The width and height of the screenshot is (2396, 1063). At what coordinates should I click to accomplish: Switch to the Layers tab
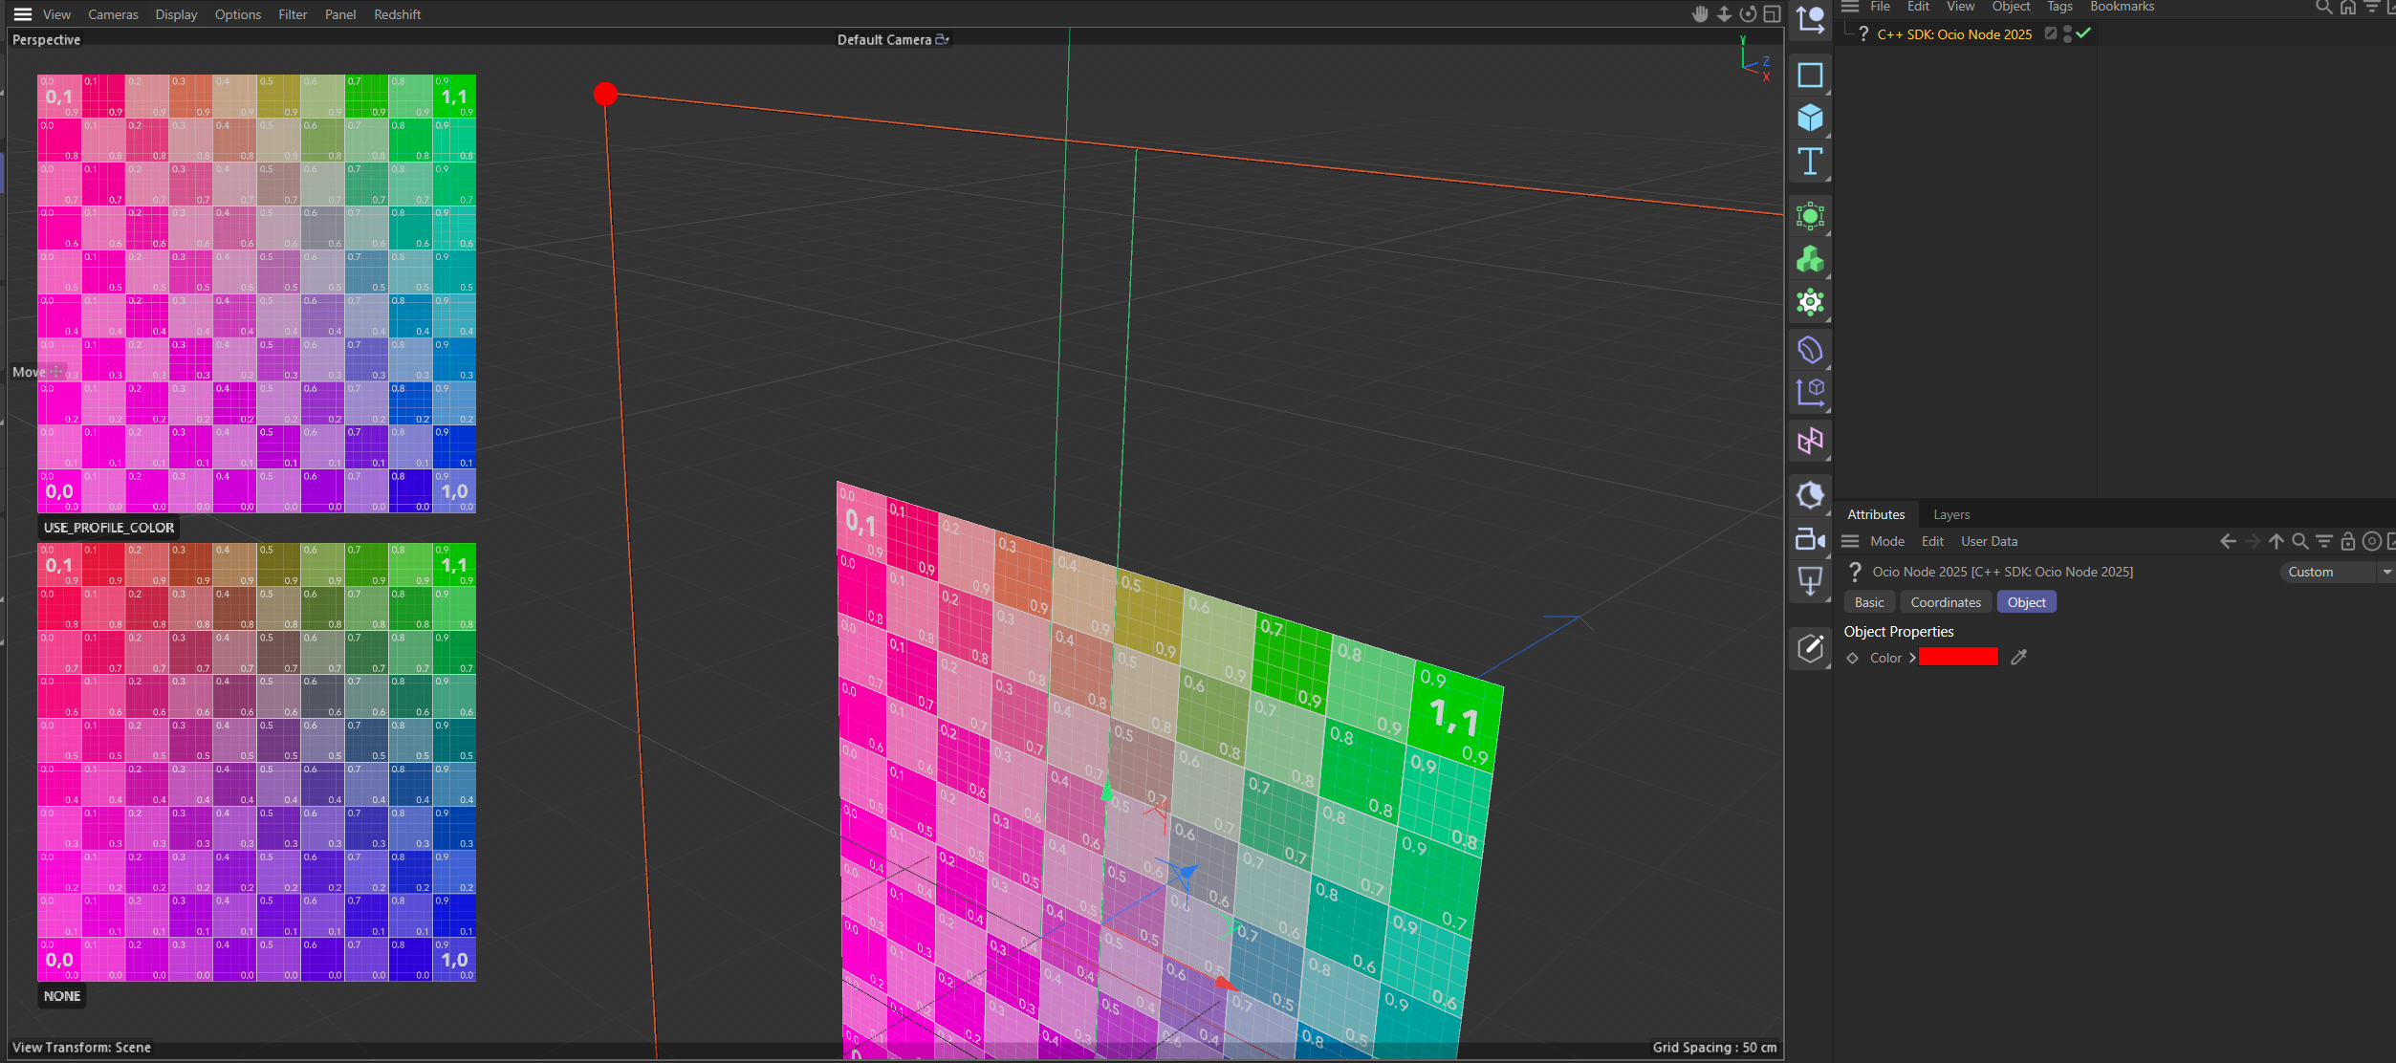(x=1950, y=514)
